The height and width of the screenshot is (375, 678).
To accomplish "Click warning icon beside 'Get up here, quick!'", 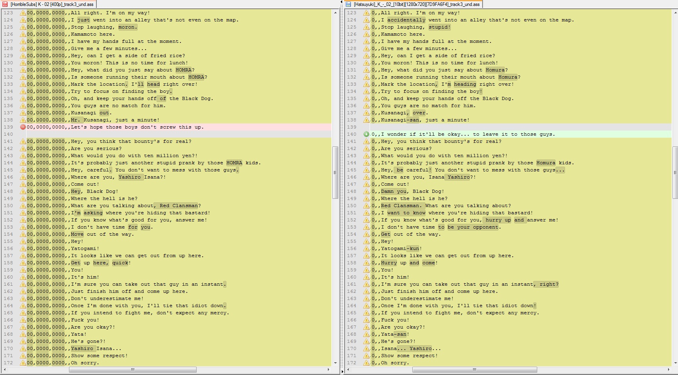I will click(x=23, y=263).
